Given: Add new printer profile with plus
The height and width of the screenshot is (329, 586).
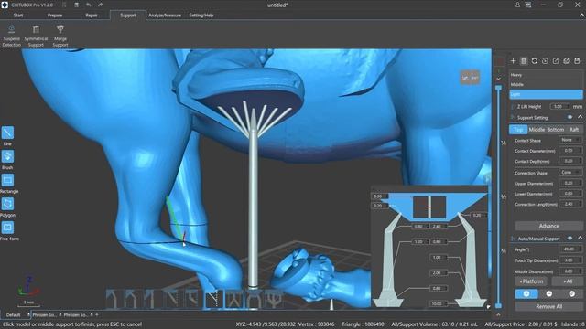Looking at the screenshot, I should (x=97, y=314).
